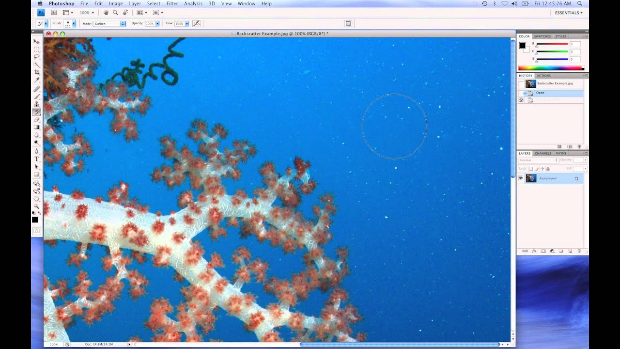Set history brush source on snapshot thumbnail row
This screenshot has width=620, height=349.
point(521,83)
